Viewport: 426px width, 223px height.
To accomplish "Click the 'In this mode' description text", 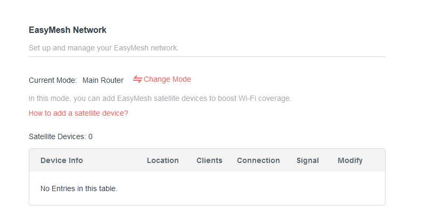I will point(160,98).
